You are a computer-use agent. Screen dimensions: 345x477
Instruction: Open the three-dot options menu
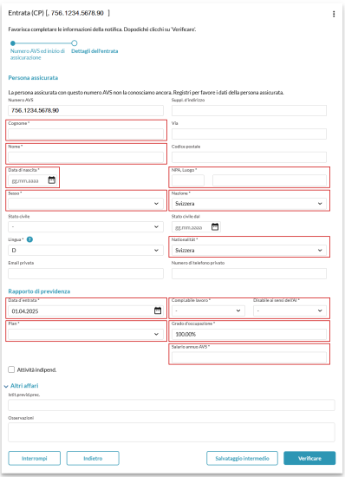(334, 14)
